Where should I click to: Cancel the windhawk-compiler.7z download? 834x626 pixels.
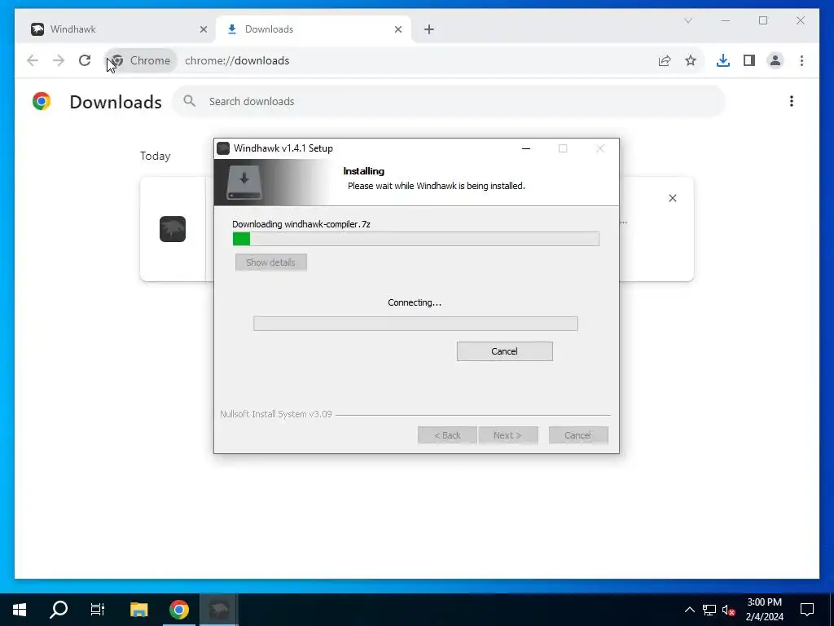[504, 351]
